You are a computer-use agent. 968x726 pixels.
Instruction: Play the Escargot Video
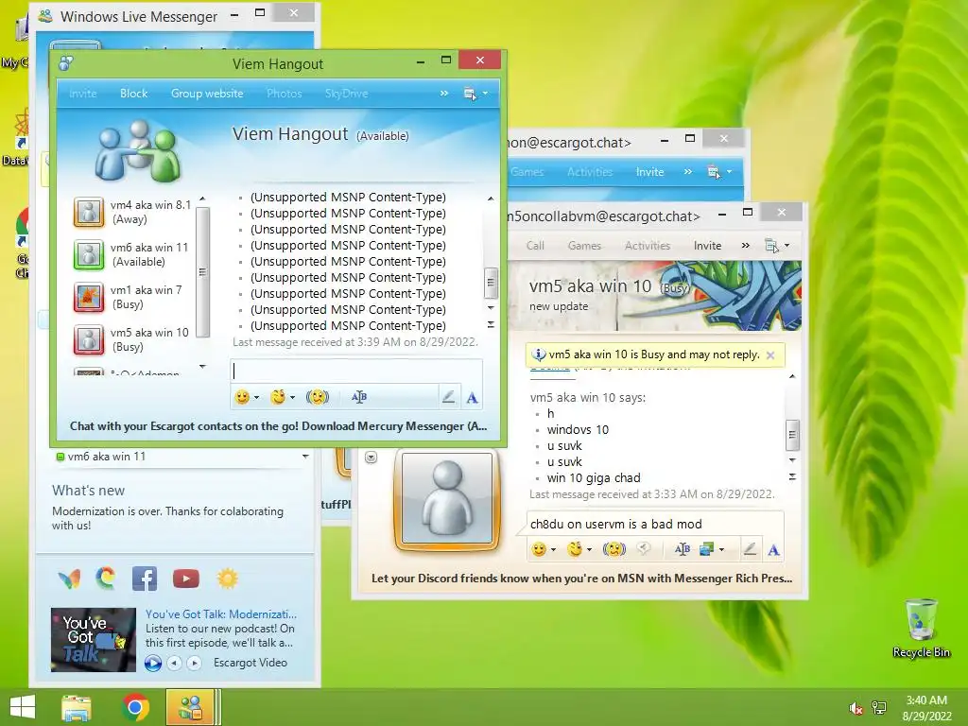tap(152, 663)
